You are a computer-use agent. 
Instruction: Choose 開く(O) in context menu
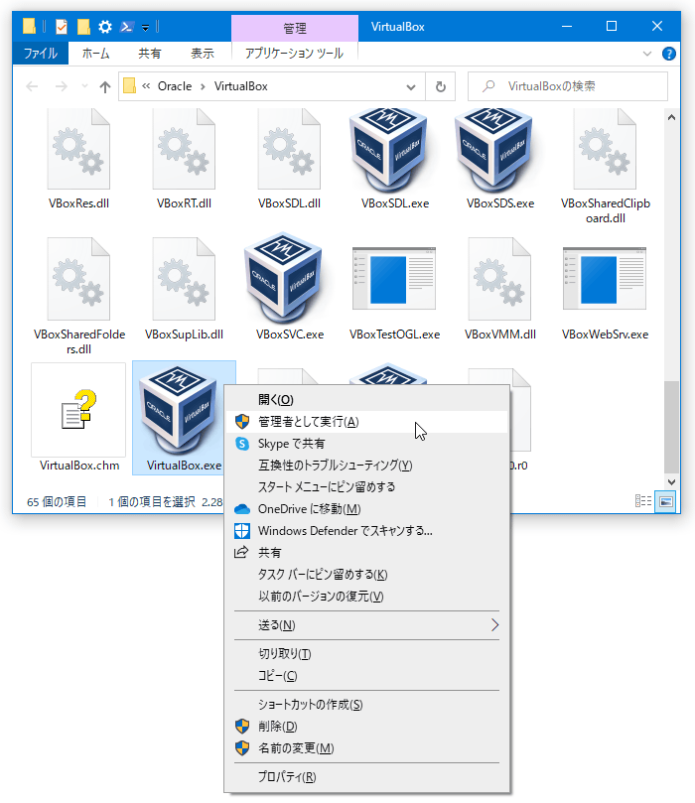coord(366,399)
